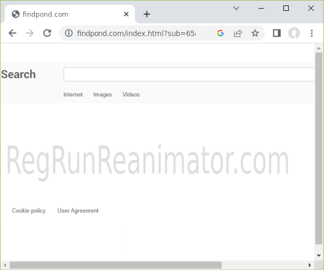Maximize the browser window

[x=286, y=8]
